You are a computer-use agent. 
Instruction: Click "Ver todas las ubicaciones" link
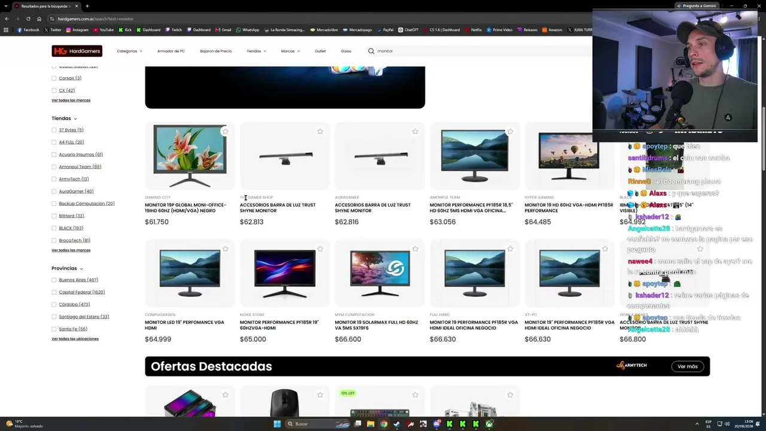(75, 339)
